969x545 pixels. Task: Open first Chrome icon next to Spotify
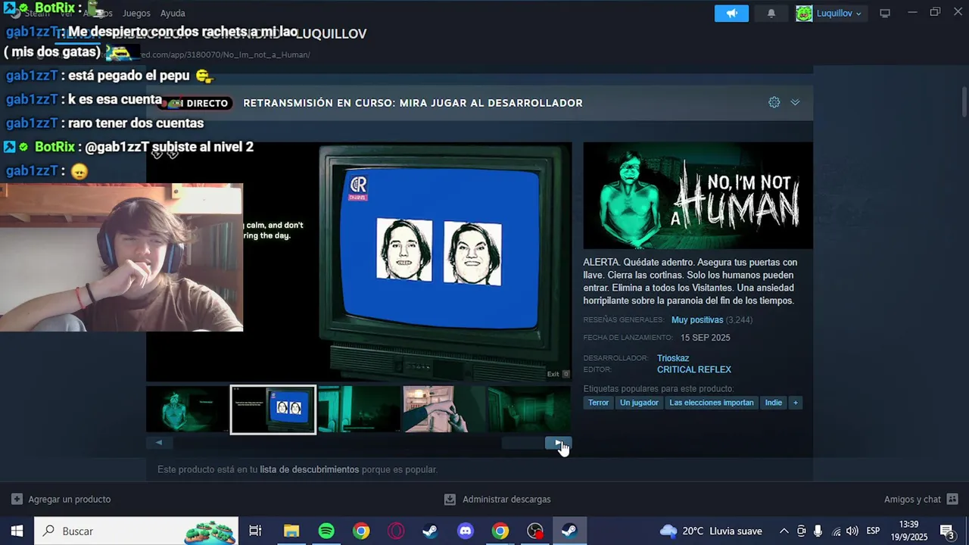pyautogui.click(x=361, y=531)
